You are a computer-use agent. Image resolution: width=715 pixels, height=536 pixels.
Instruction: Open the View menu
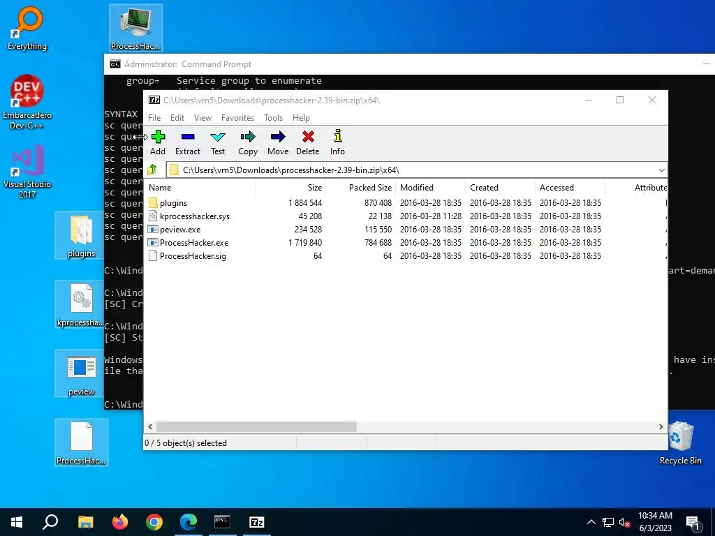[202, 117]
